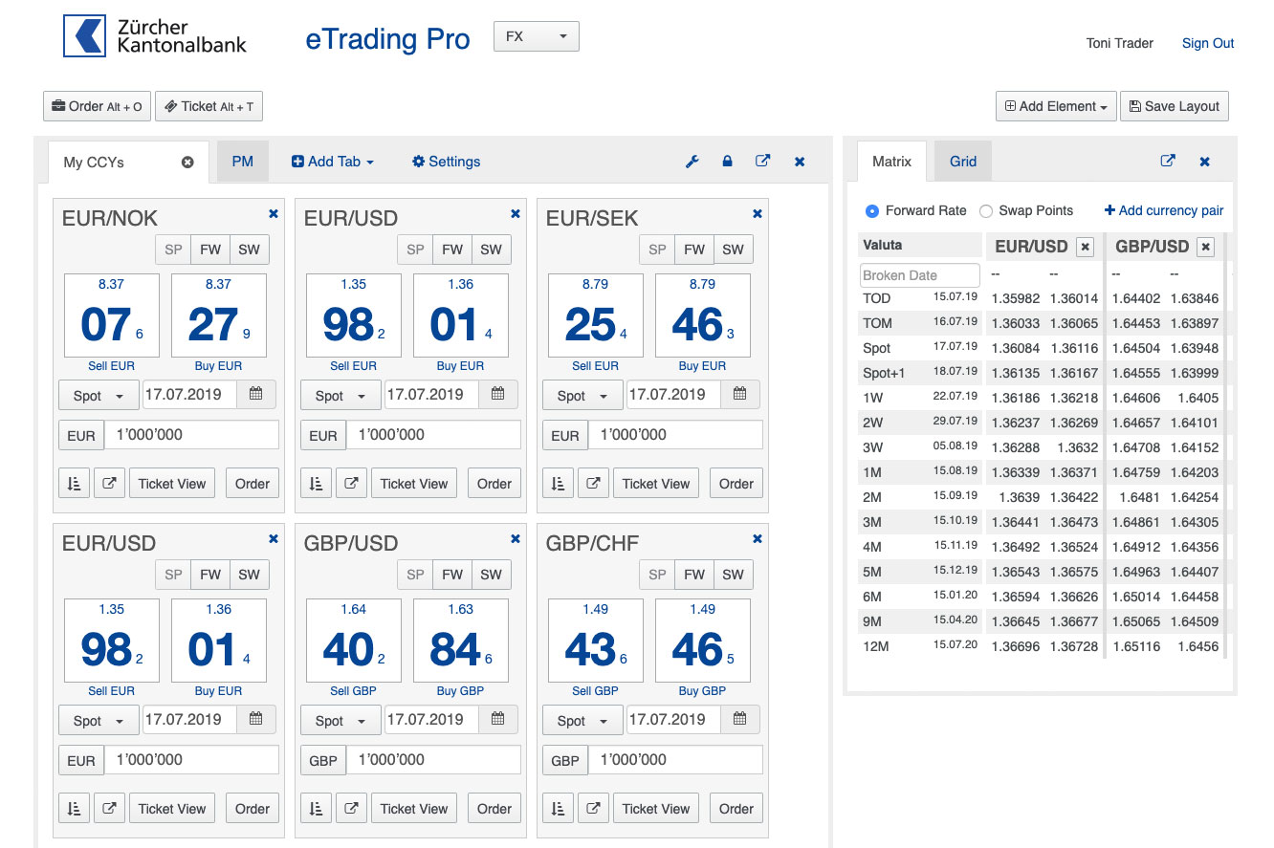This screenshot has width=1274, height=848.
Task: Open the Spot tenor dropdown in GBP/USD tile
Action: 340,720
